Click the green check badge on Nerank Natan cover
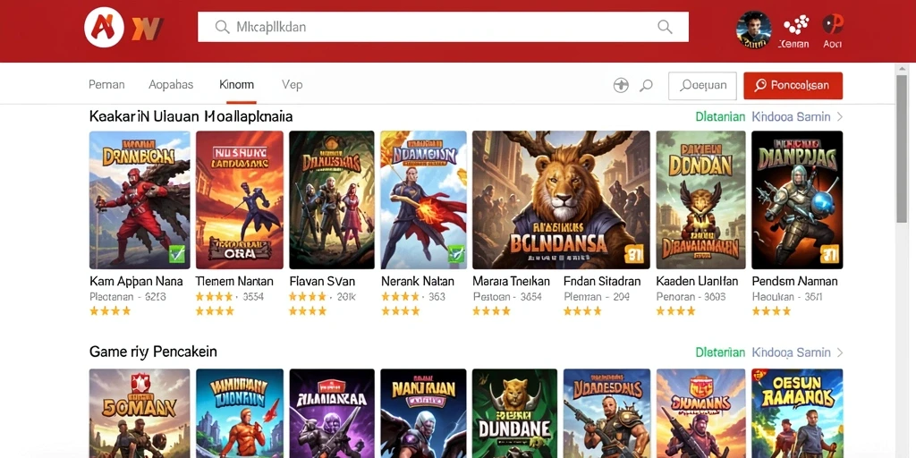 point(455,254)
